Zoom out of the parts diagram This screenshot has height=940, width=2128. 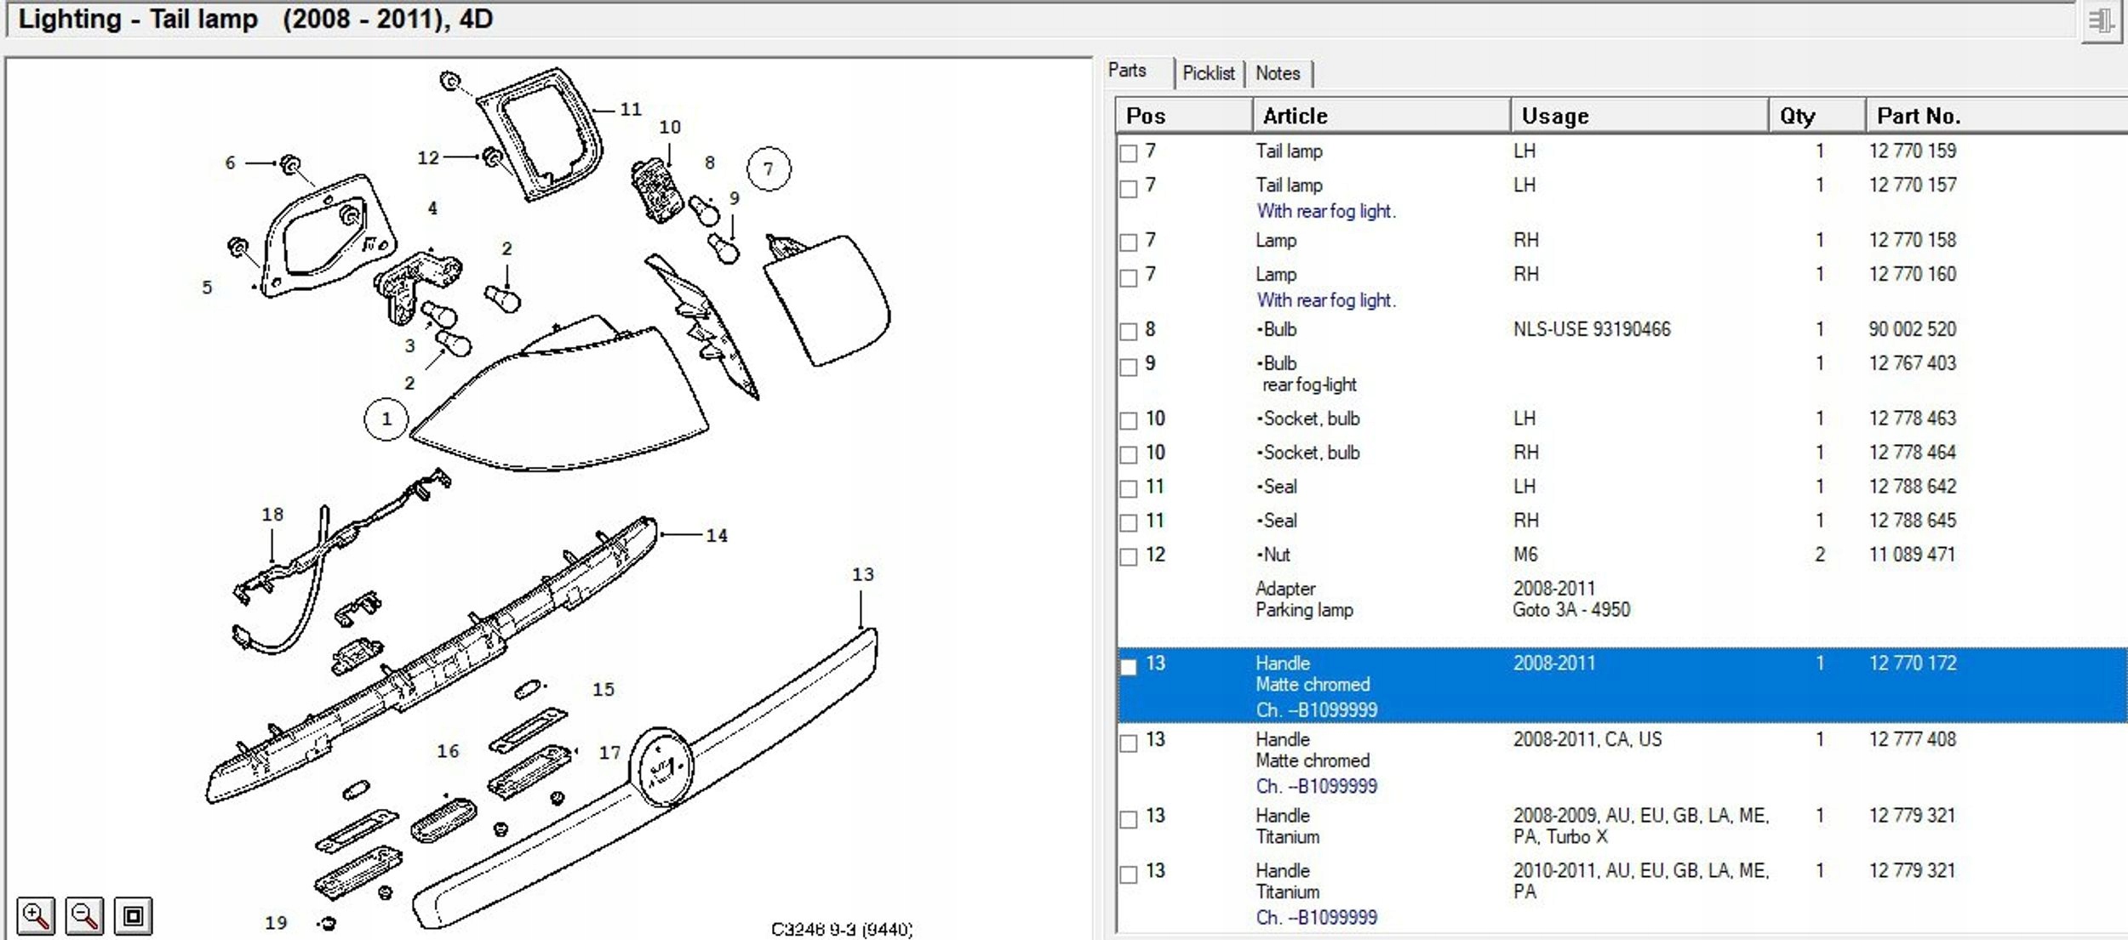tap(84, 916)
